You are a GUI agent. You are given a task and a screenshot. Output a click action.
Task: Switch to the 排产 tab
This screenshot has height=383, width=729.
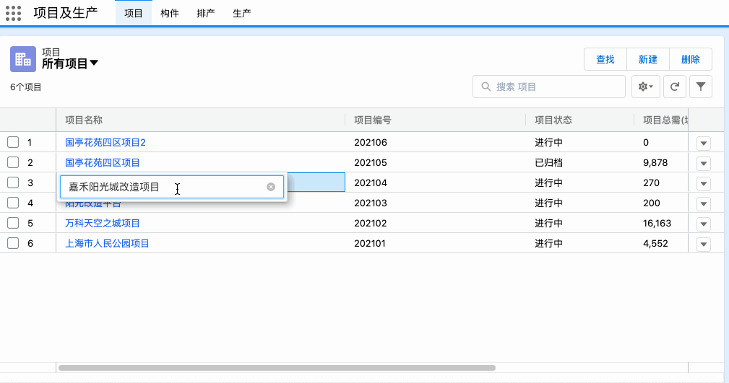pos(205,14)
